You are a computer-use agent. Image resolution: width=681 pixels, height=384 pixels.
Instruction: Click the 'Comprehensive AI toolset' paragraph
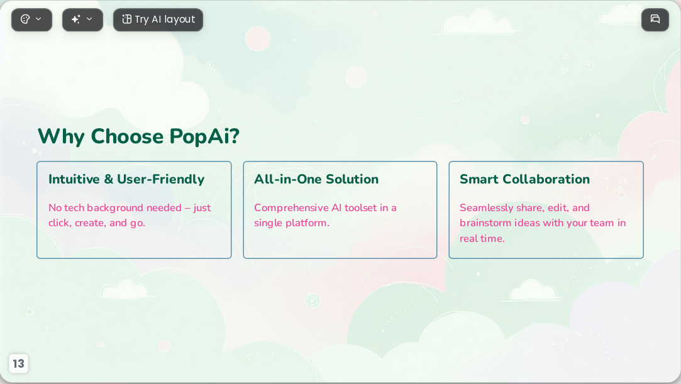(325, 215)
